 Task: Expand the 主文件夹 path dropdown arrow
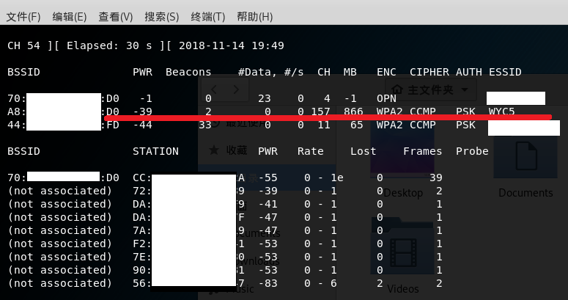(465, 89)
